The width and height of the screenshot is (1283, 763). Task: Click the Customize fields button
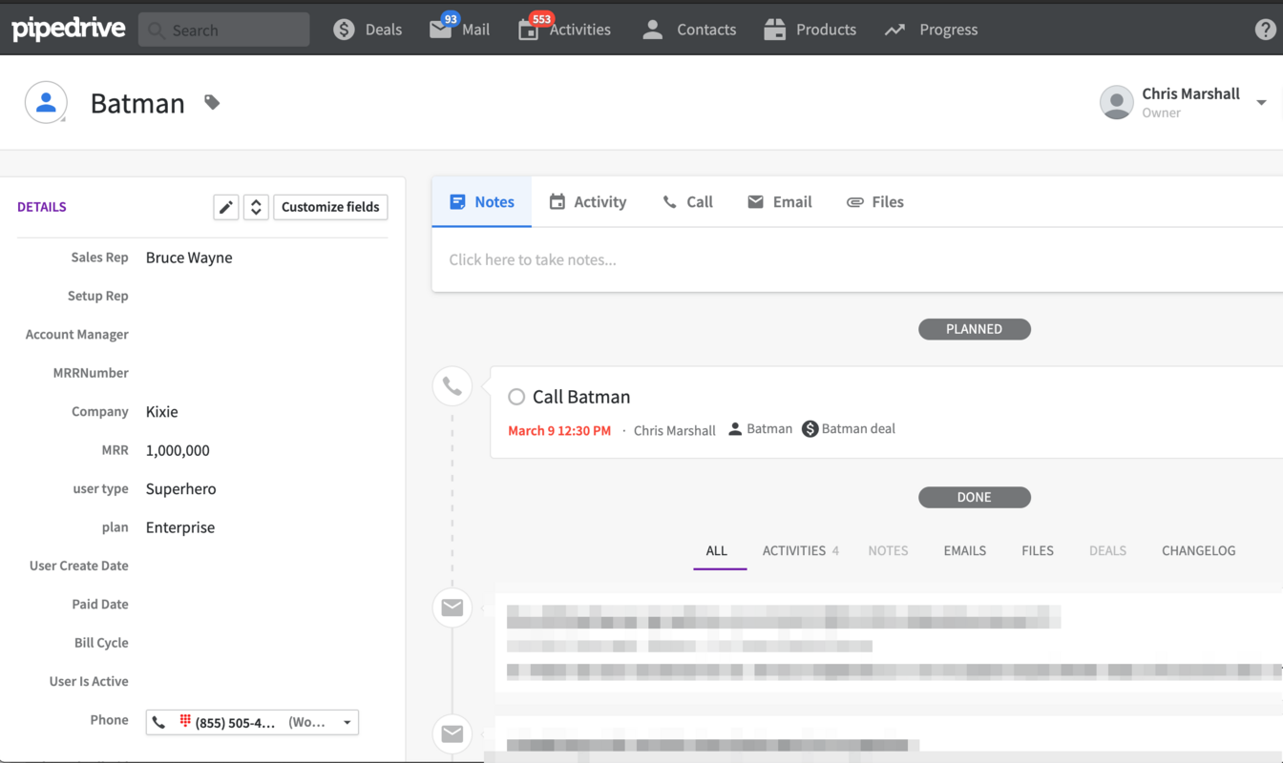click(x=330, y=206)
